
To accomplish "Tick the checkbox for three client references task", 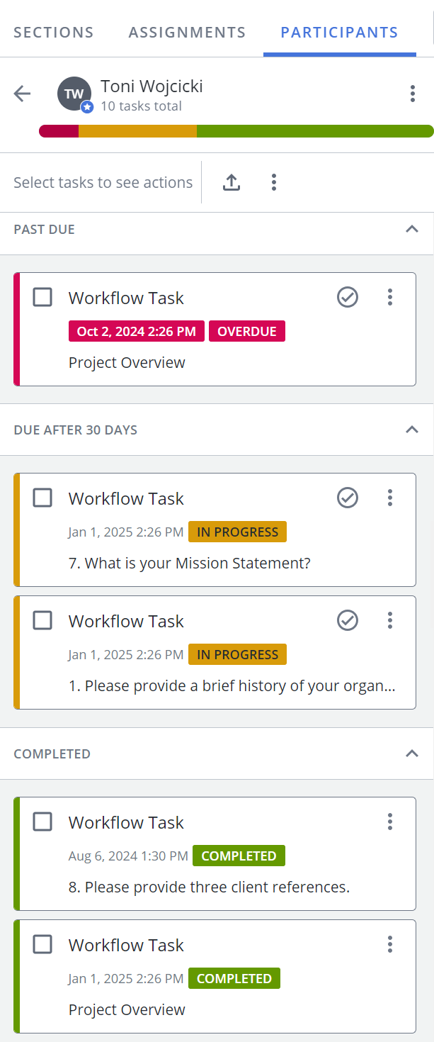I will point(42,822).
